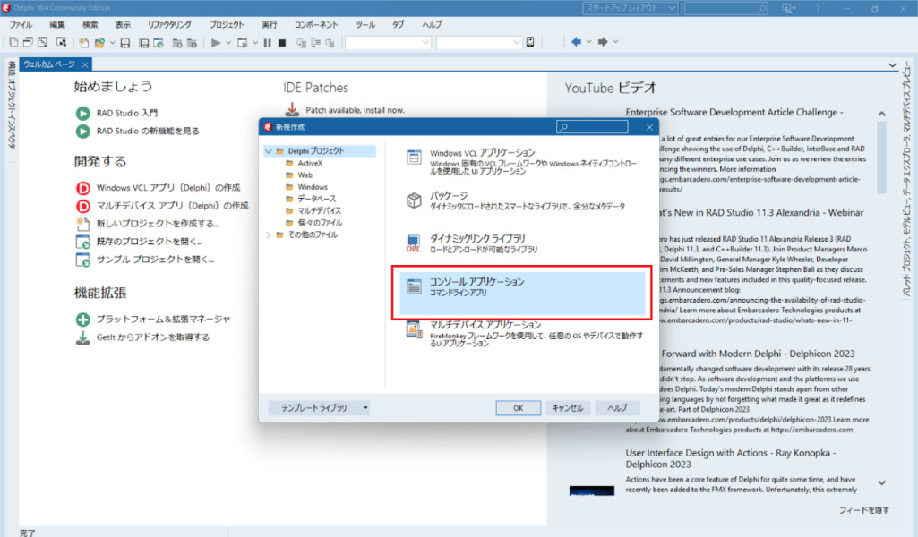
Task: Click 新しいプロジェクトを作成する... link
Action: 158,224
